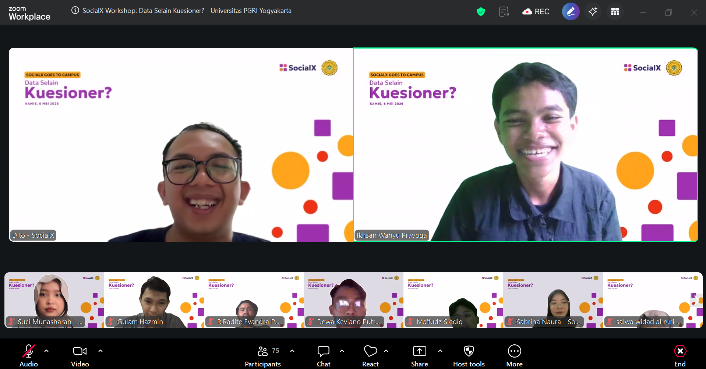Open the annotation pen icon

click(571, 11)
